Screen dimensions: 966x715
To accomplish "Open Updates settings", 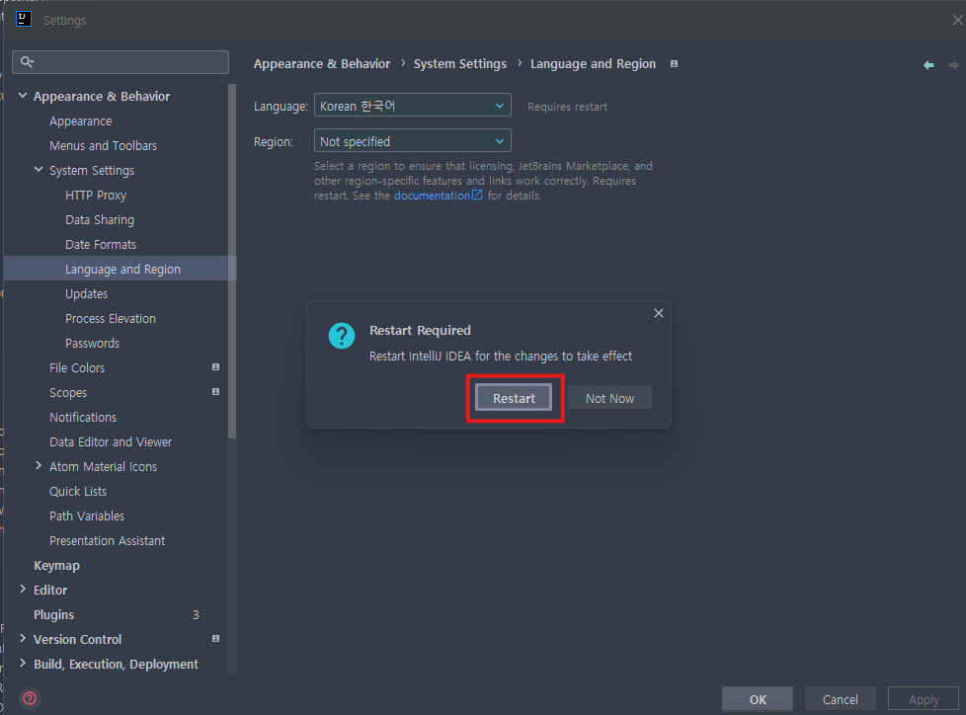I will click(87, 293).
